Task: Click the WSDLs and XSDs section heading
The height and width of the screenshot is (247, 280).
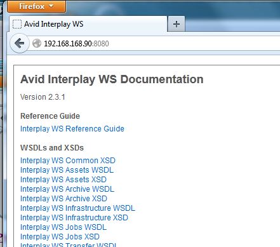Action: pyautogui.click(x=52, y=148)
